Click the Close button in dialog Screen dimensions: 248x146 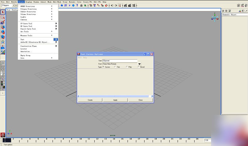pyautogui.click(x=141, y=100)
